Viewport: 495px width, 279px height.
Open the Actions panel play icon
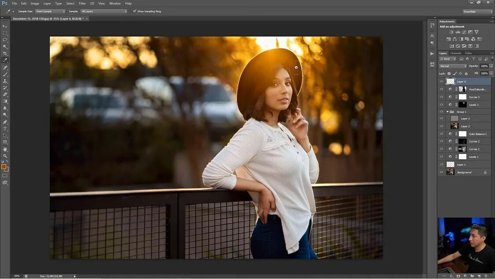(x=432, y=54)
